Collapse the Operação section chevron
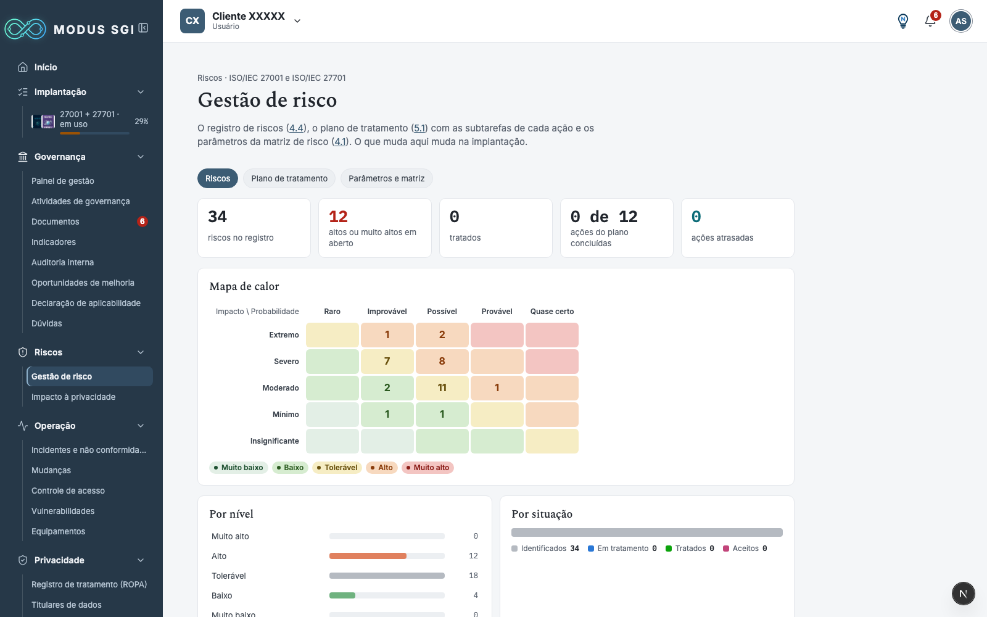The width and height of the screenshot is (987, 617). (141, 426)
